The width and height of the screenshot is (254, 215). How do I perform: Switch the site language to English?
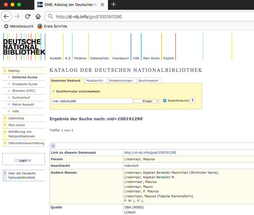[x=168, y=58]
